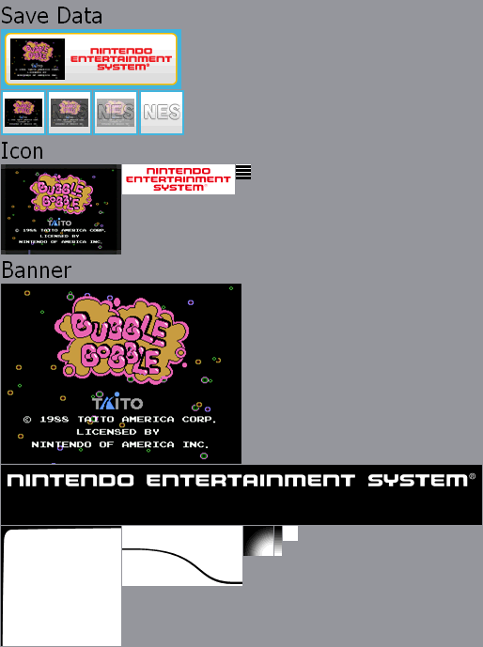483x647 pixels.
Task: Click the small black striped lines icon
Action: (x=243, y=172)
